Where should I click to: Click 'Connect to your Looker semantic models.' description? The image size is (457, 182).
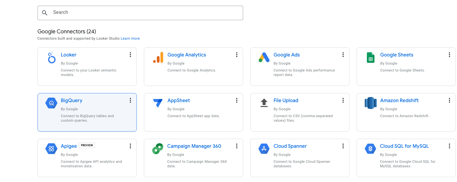coord(89,73)
